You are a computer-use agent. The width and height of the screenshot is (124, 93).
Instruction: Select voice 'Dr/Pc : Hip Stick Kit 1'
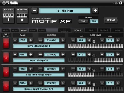pos(39,46)
